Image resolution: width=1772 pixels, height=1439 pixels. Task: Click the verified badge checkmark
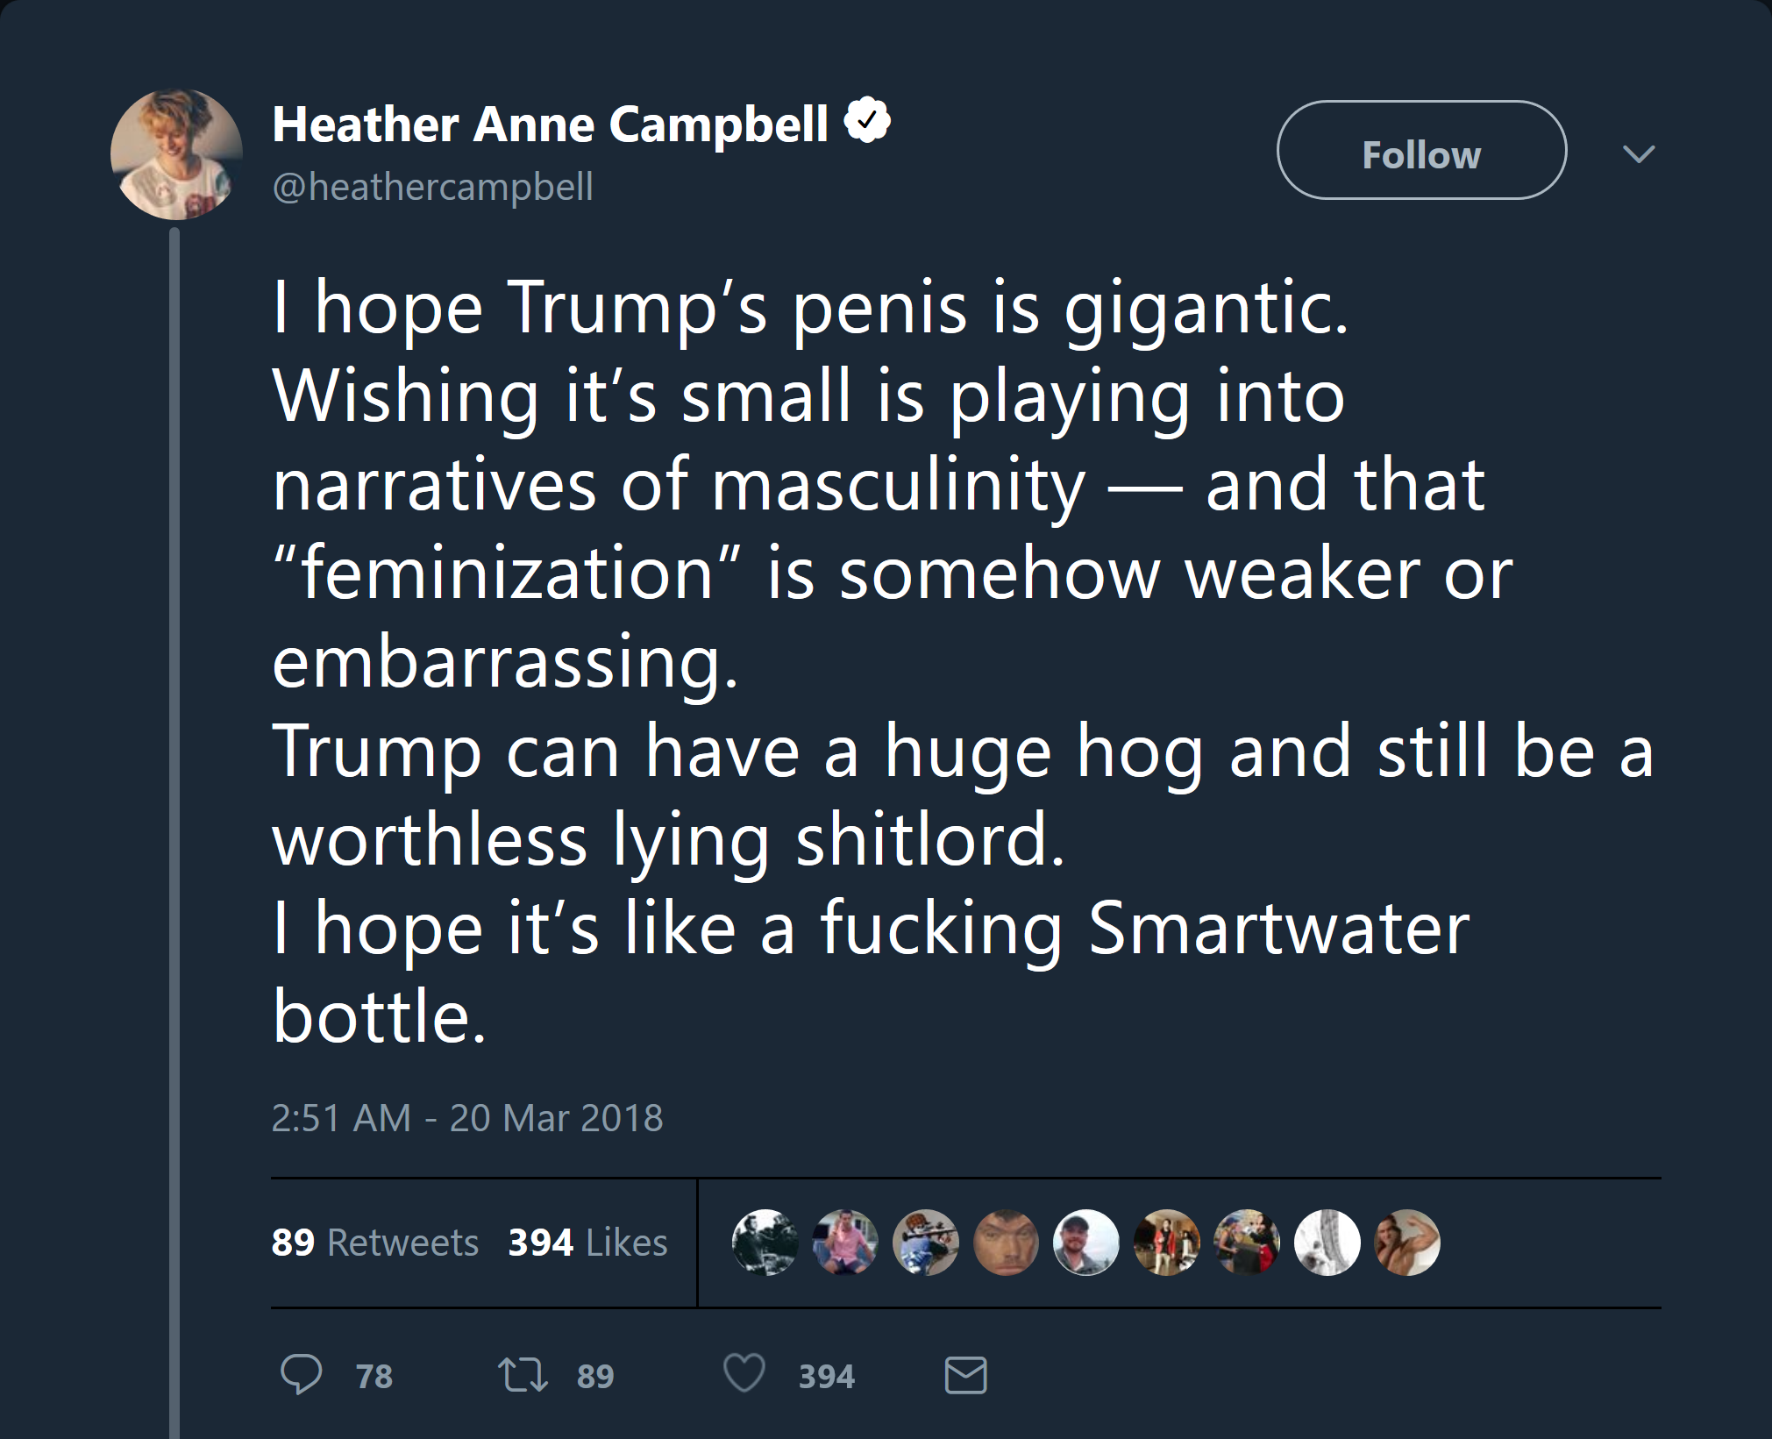pyautogui.click(x=867, y=121)
